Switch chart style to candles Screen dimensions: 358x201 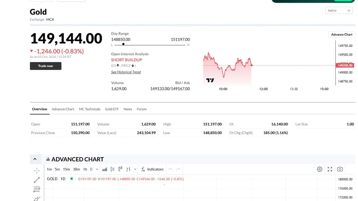[112, 169]
